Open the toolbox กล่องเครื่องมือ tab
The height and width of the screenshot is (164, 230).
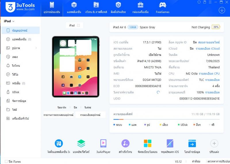pyautogui.click(x=140, y=8)
